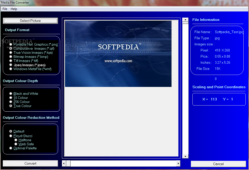This screenshot has height=170, width=249.
Task: Choose Compuserve Images (*.gif) format
Action: pos(32,48)
